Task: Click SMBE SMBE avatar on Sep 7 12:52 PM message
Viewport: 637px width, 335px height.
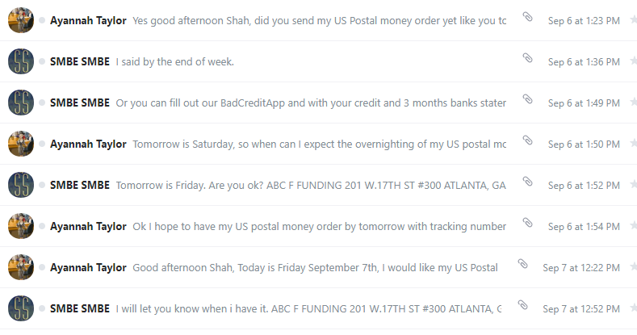Action: tap(21, 308)
